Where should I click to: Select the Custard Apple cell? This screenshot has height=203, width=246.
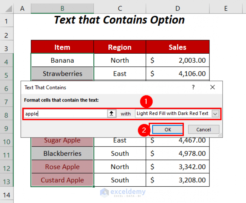pyautogui.click(x=62, y=180)
